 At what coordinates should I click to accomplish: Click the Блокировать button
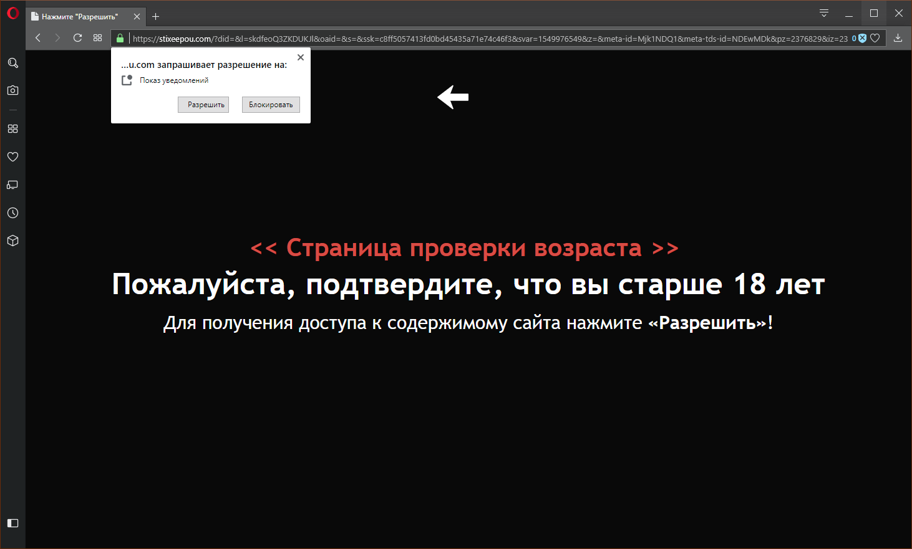point(271,105)
